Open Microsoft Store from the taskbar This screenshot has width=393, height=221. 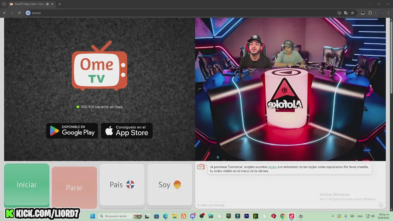point(156,216)
